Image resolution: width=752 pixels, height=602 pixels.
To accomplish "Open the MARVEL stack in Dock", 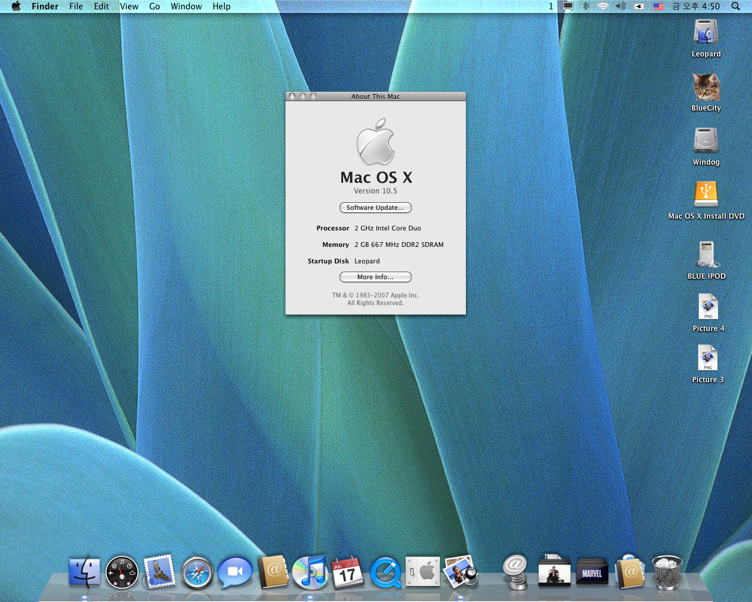I will click(592, 573).
